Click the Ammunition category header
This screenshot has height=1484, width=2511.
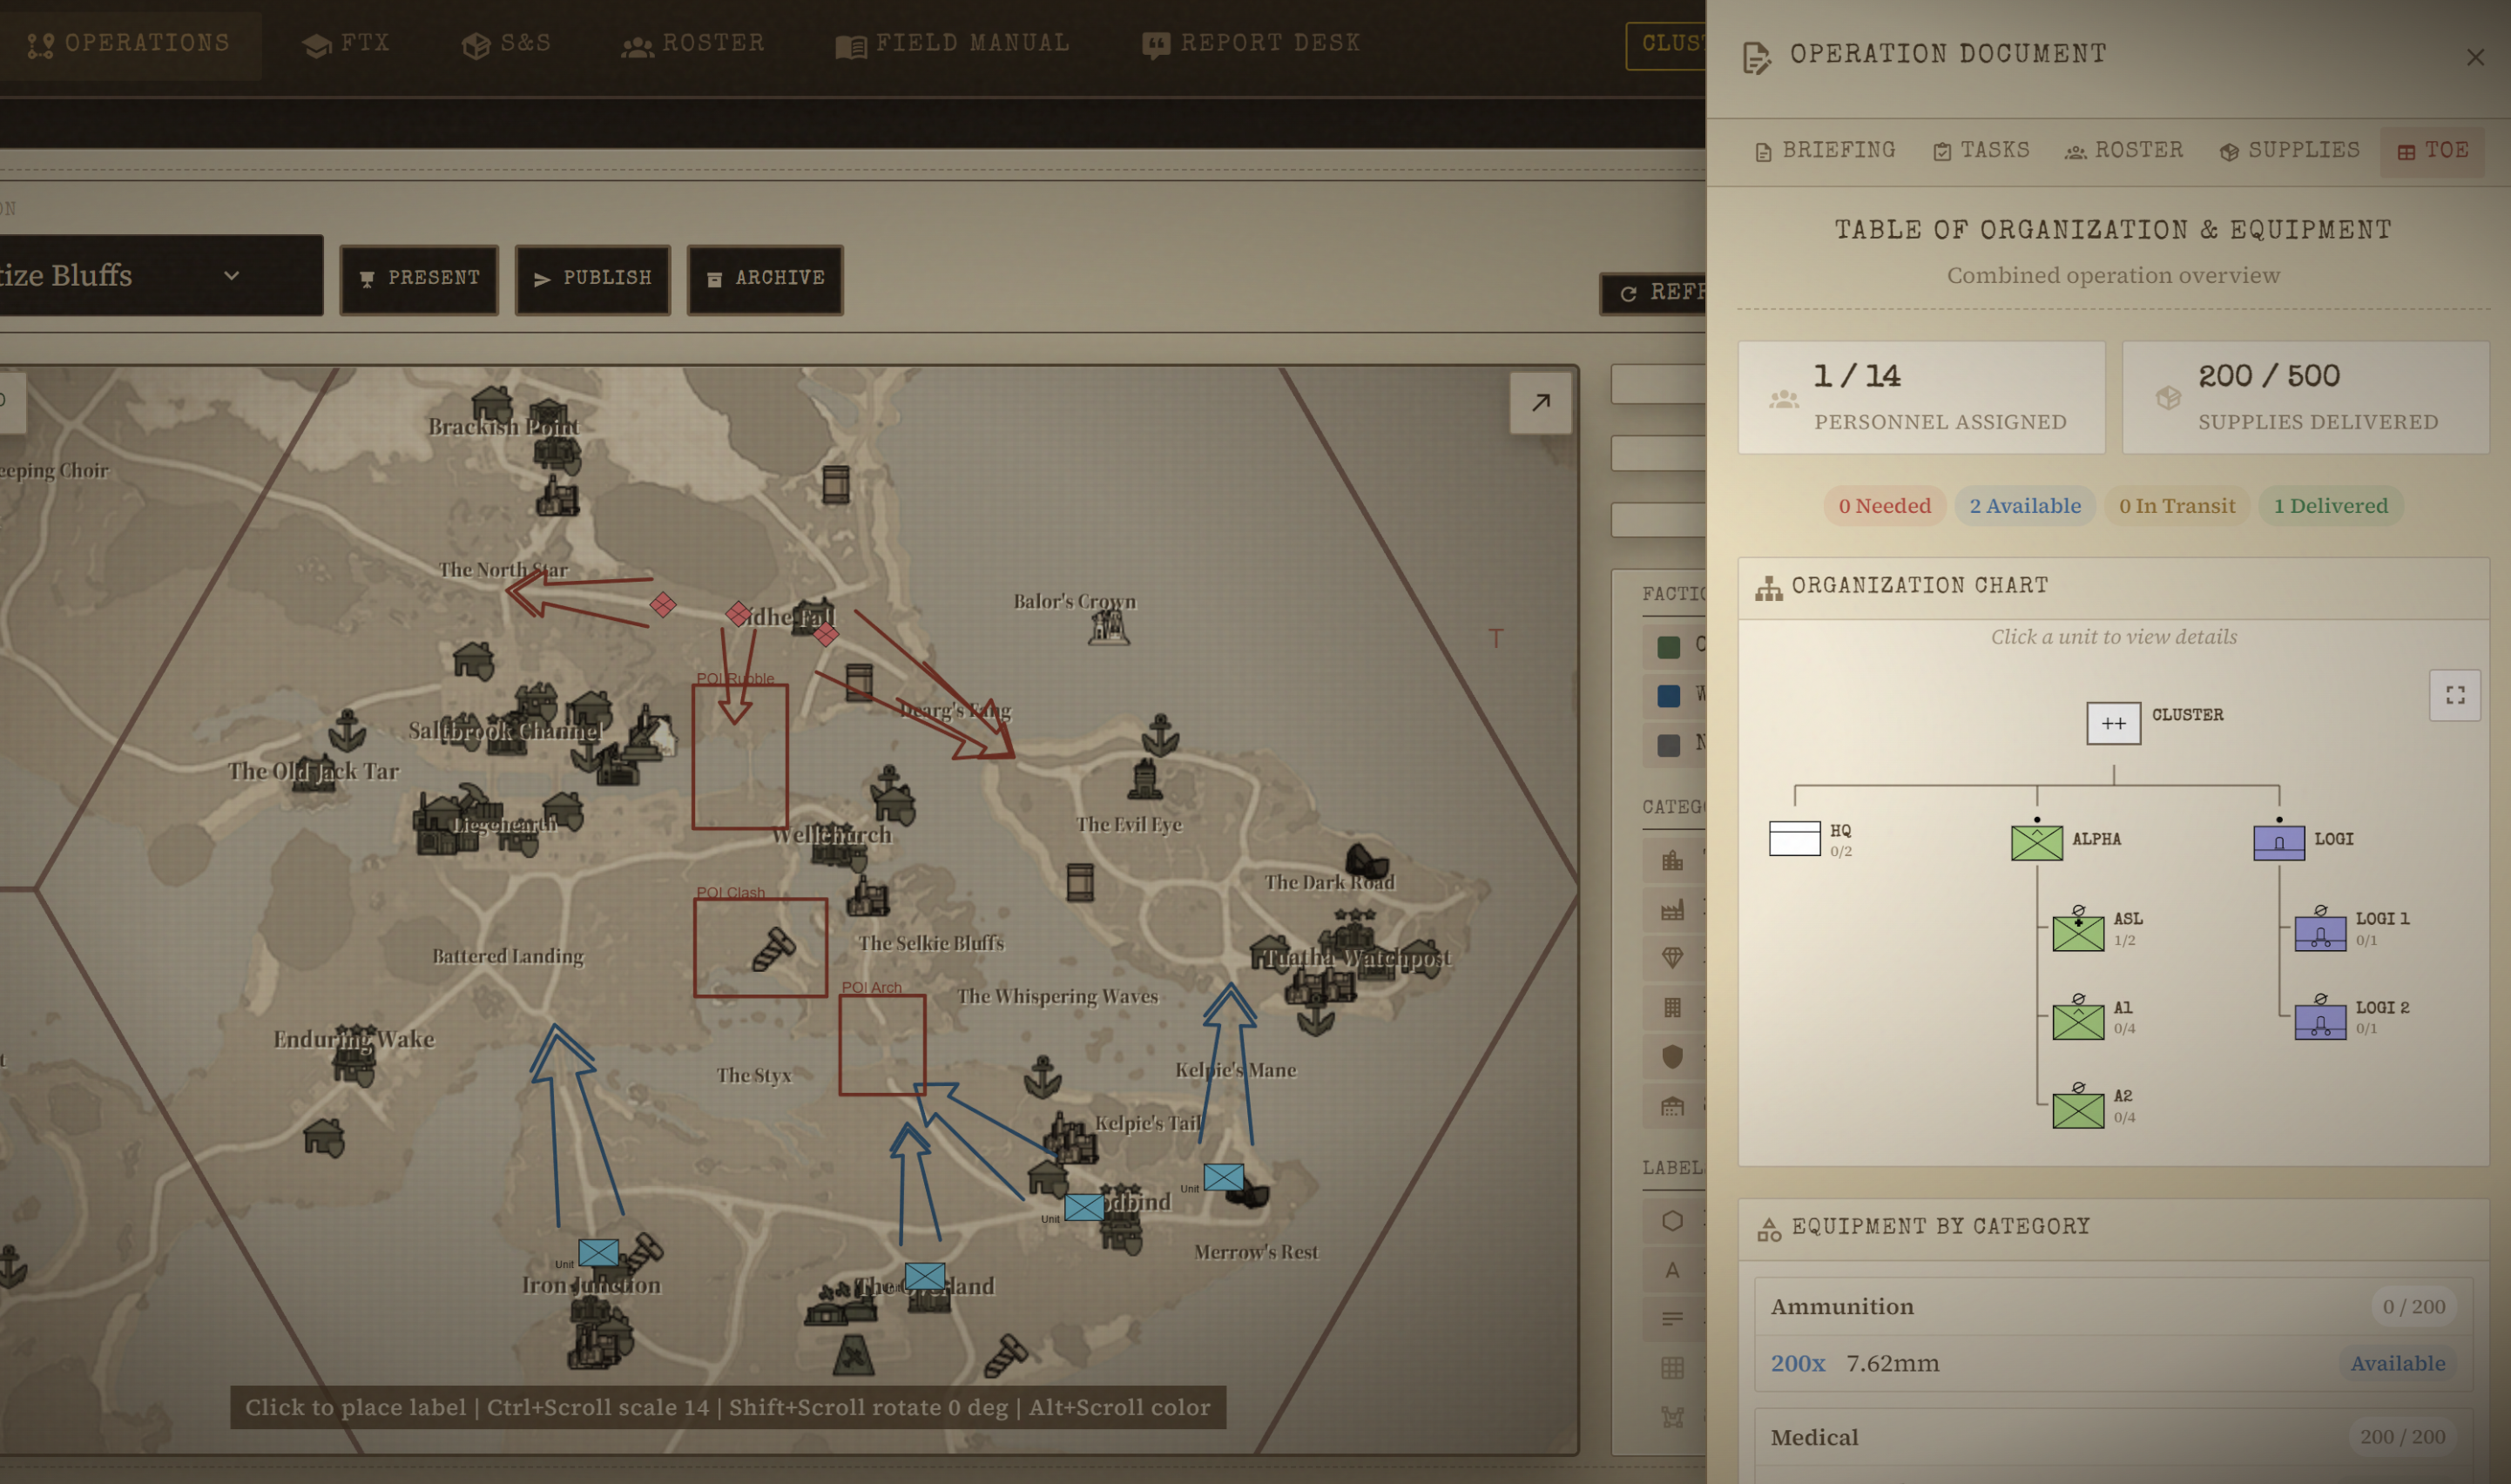2113,1306
